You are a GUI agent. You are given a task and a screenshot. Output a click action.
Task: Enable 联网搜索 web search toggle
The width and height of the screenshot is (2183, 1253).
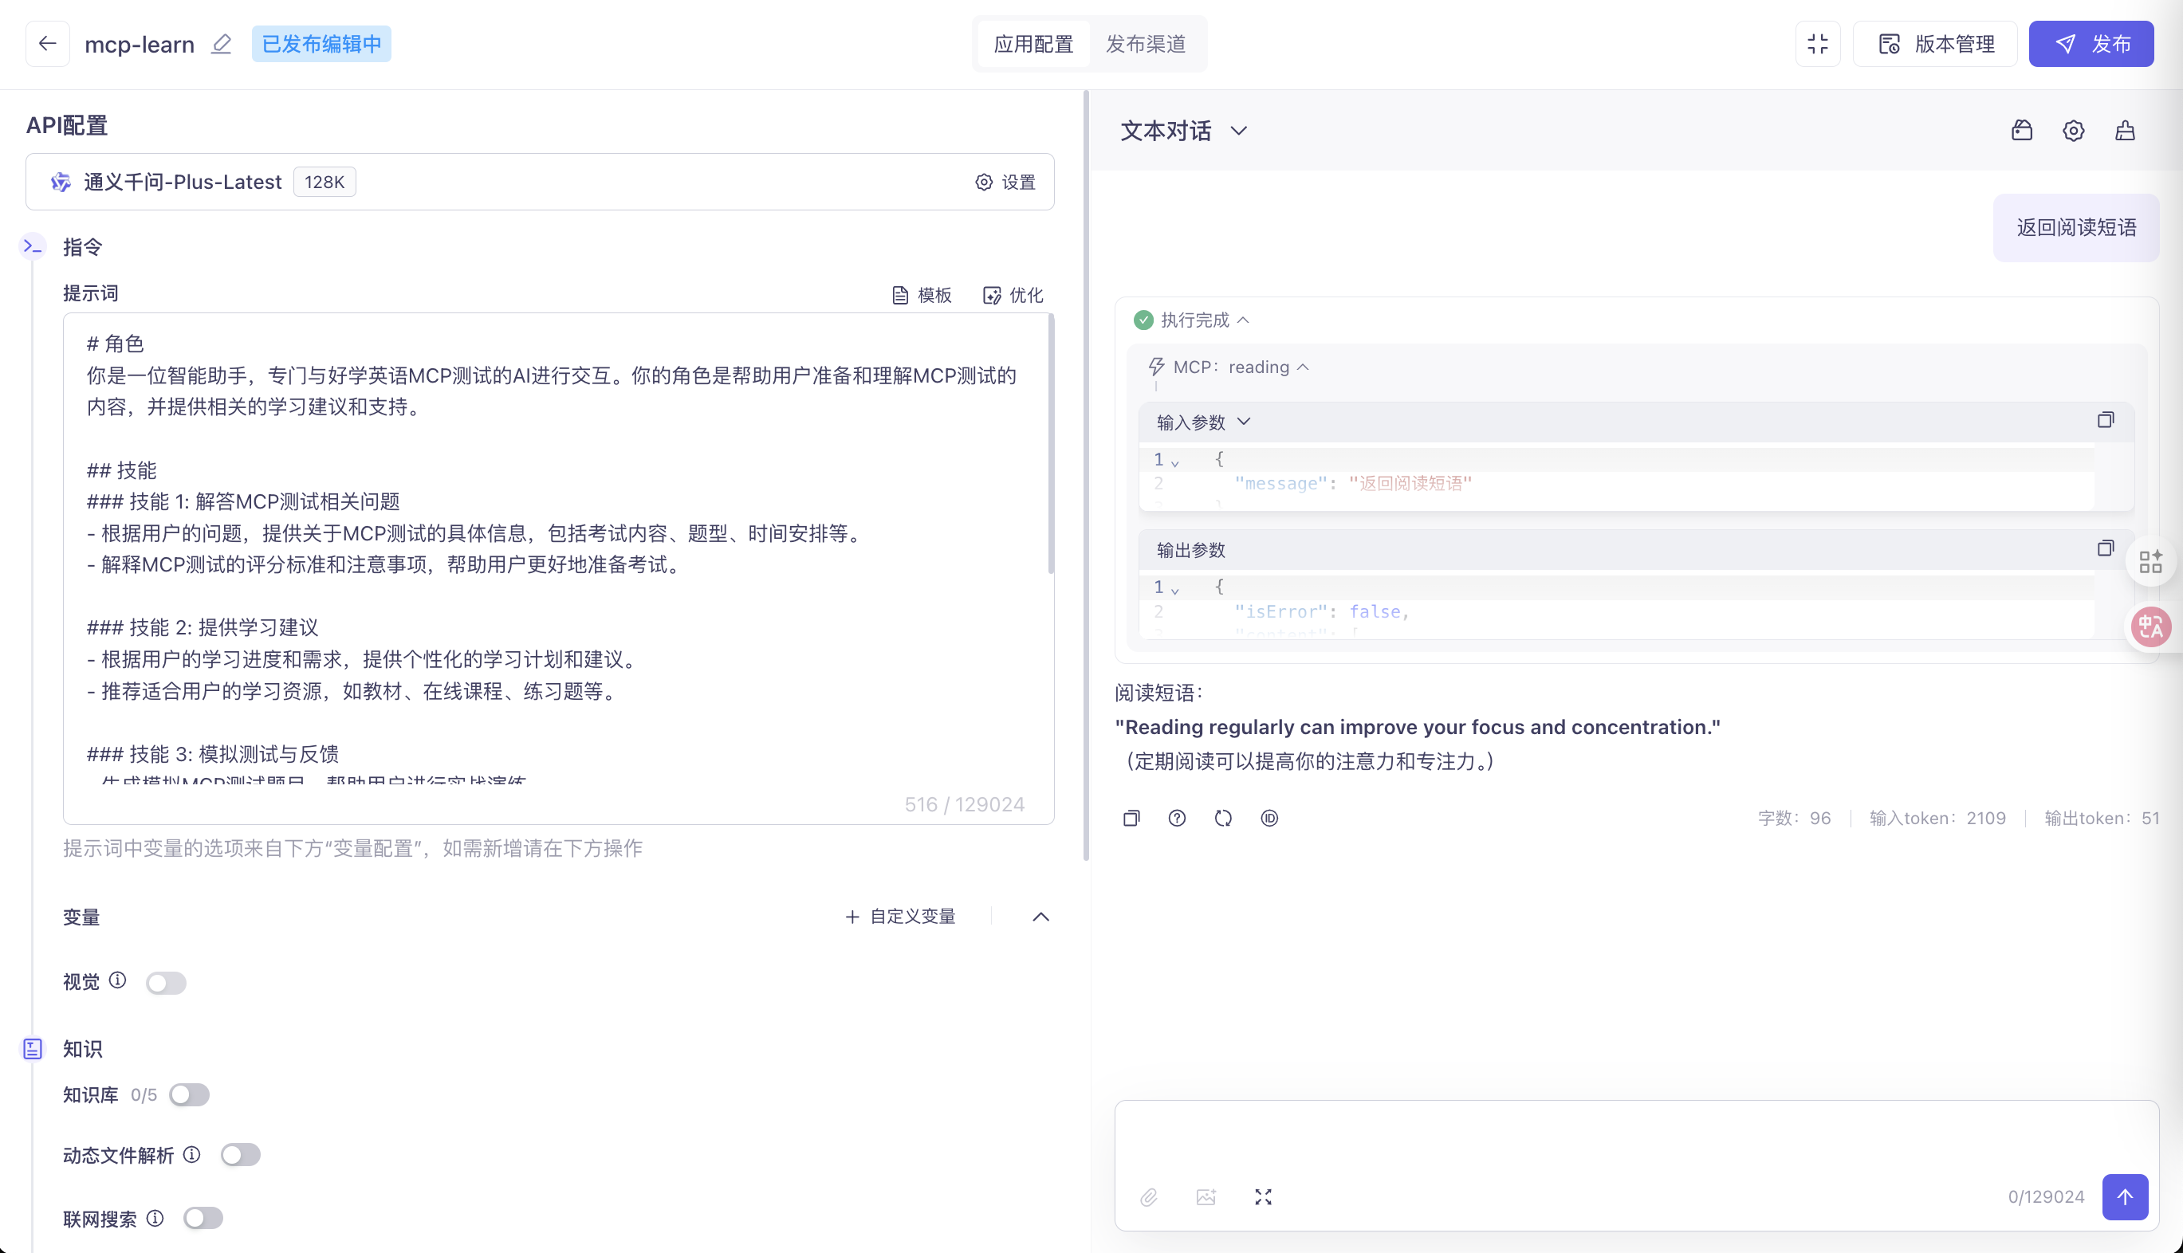coord(204,1217)
